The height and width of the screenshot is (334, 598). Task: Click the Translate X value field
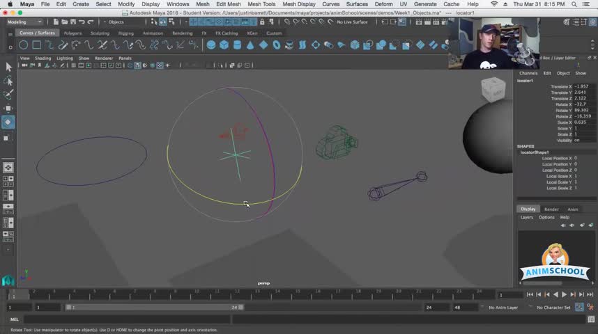click(x=584, y=86)
